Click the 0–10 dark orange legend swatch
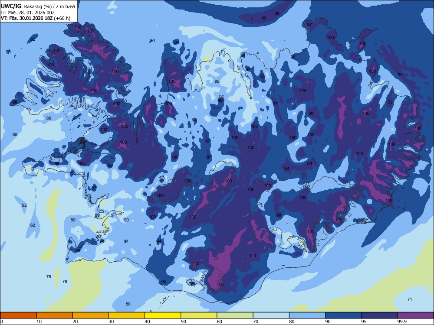434x325 pixels. [18, 315]
